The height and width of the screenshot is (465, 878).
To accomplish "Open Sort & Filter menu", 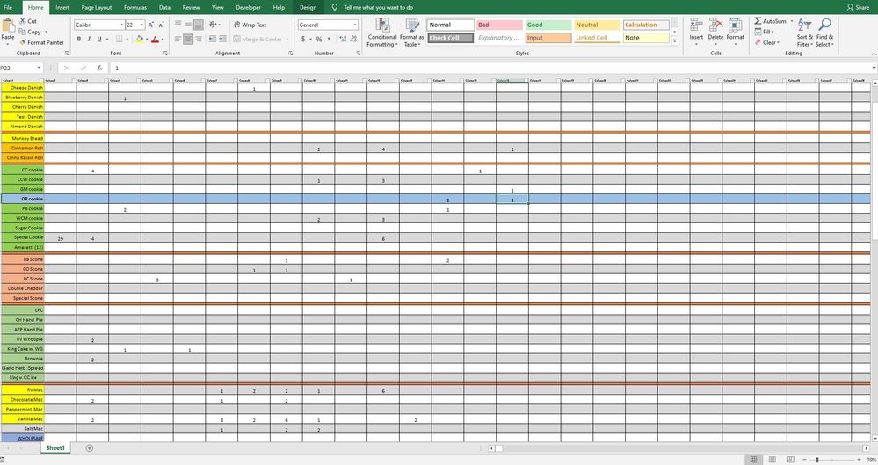I will point(805,33).
